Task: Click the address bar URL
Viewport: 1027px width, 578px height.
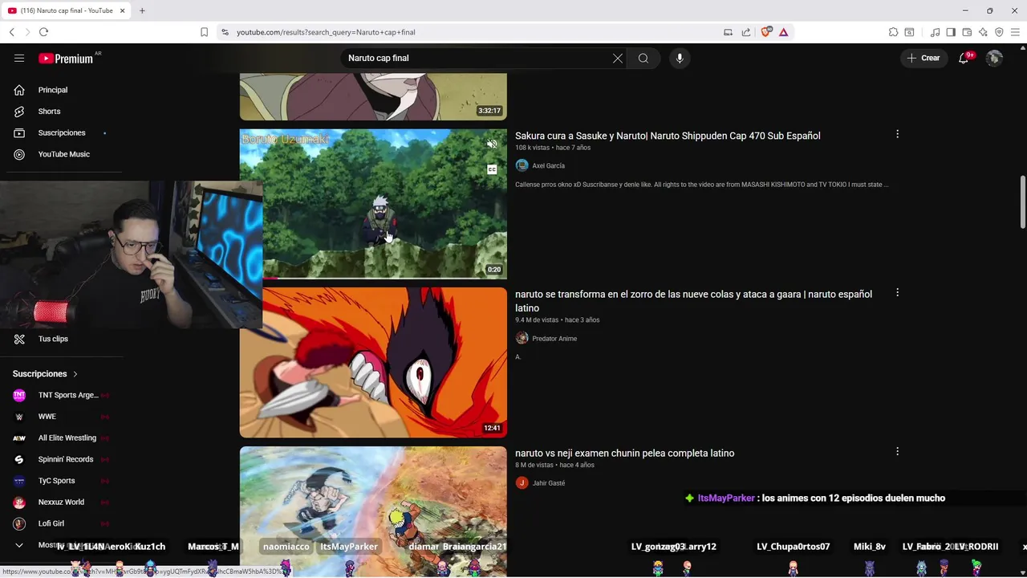Action: (x=326, y=32)
